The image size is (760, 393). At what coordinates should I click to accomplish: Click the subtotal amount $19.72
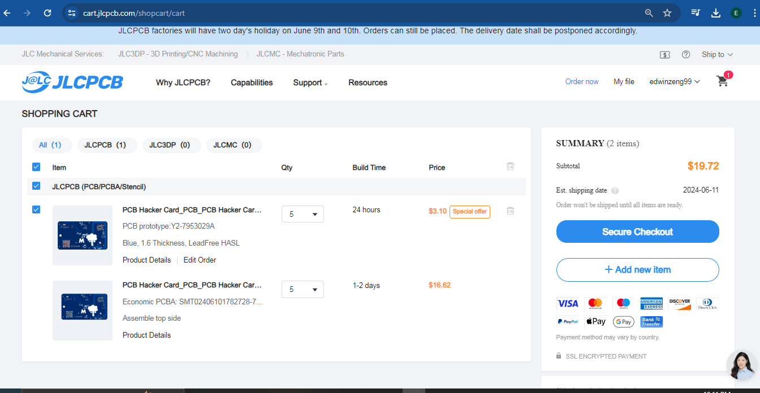[703, 166]
